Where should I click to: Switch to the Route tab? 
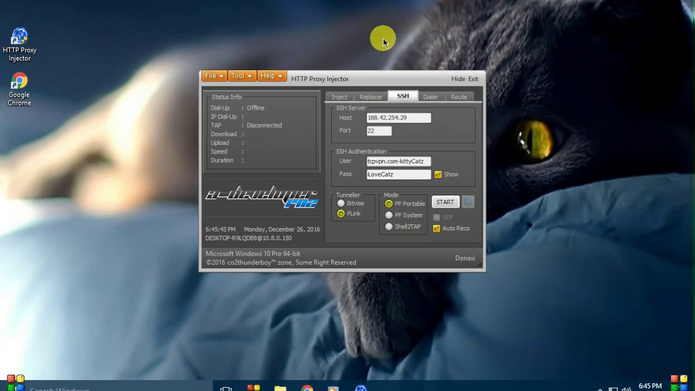[459, 97]
